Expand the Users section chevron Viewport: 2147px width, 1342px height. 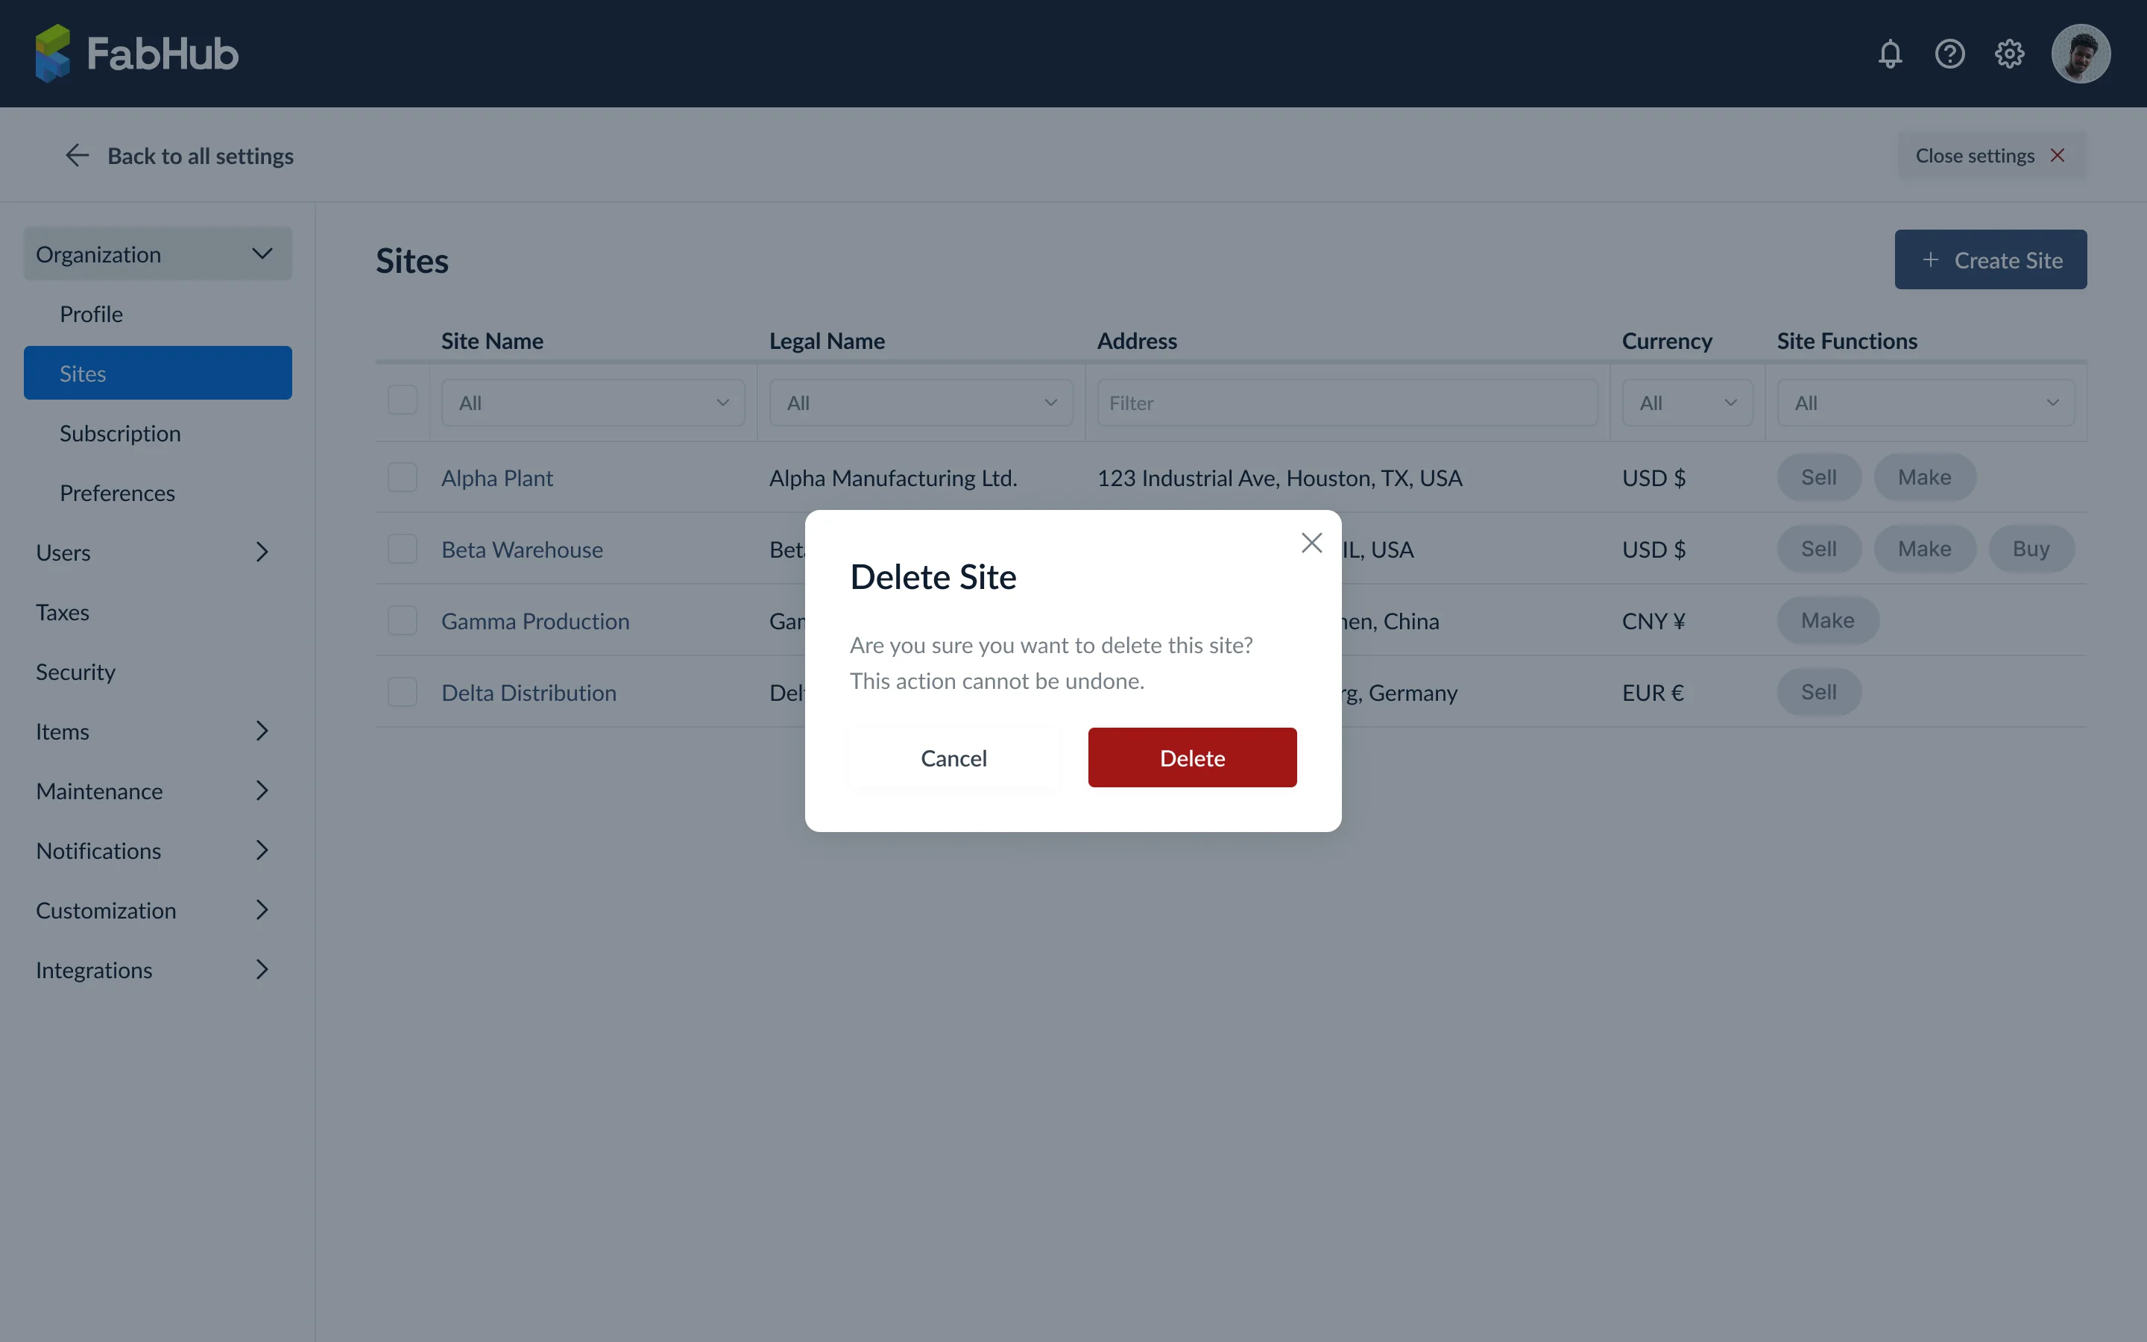click(x=262, y=552)
